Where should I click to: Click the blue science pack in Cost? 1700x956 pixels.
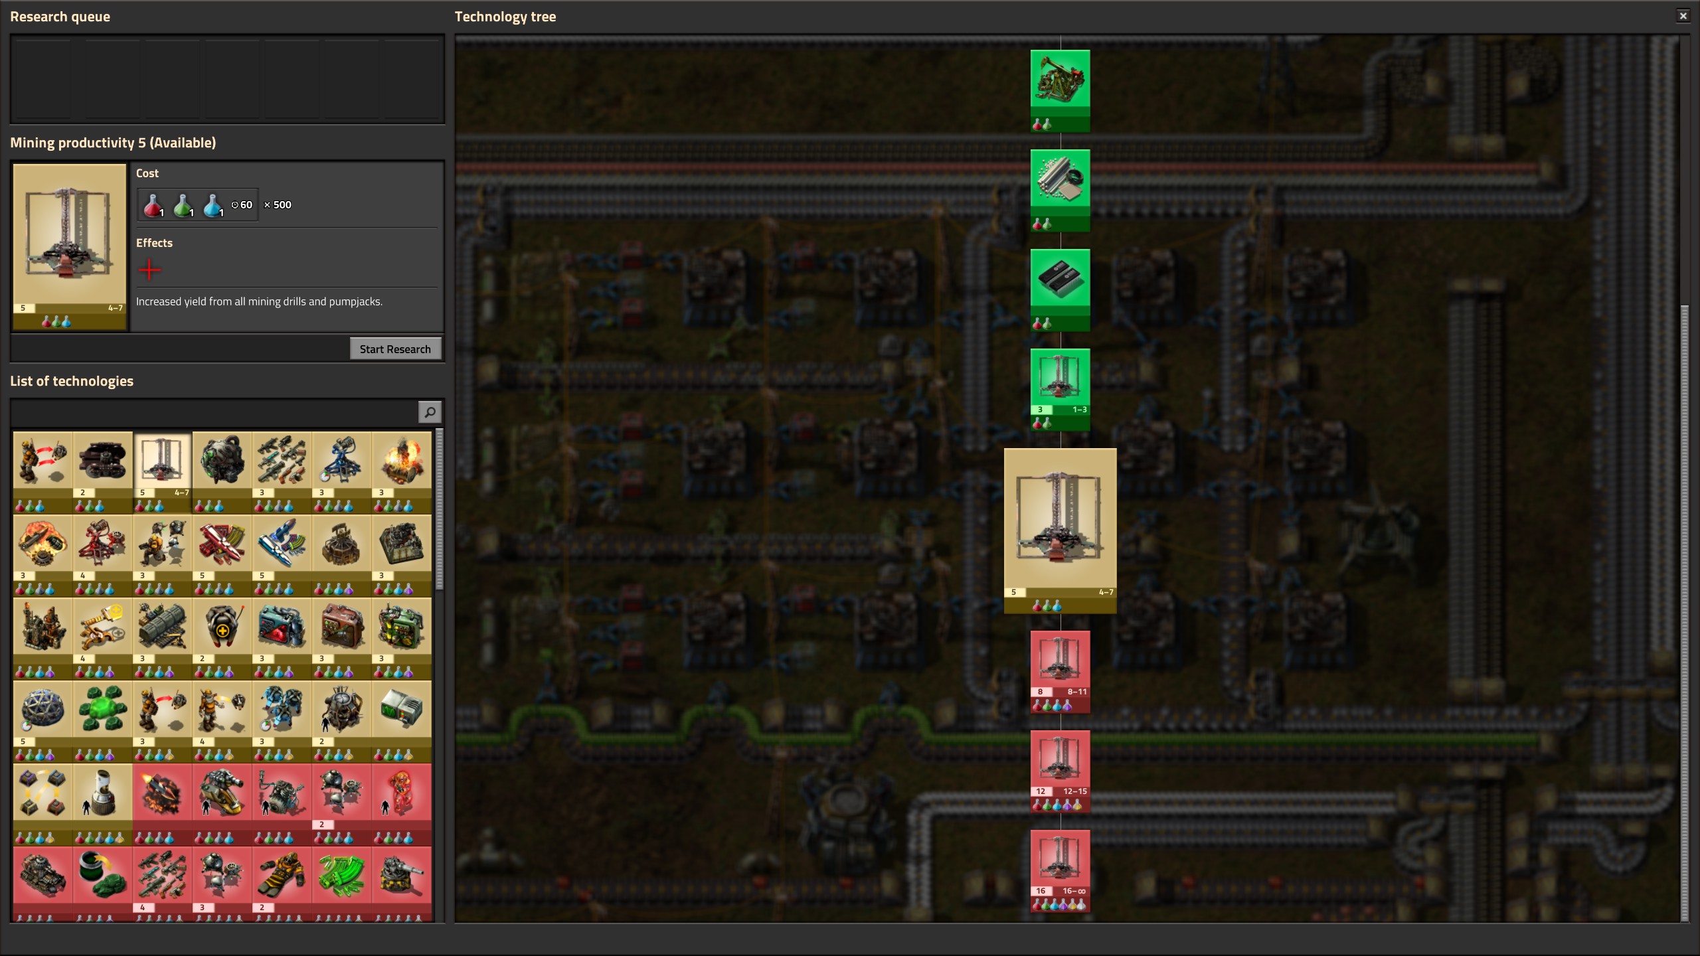[x=212, y=205]
